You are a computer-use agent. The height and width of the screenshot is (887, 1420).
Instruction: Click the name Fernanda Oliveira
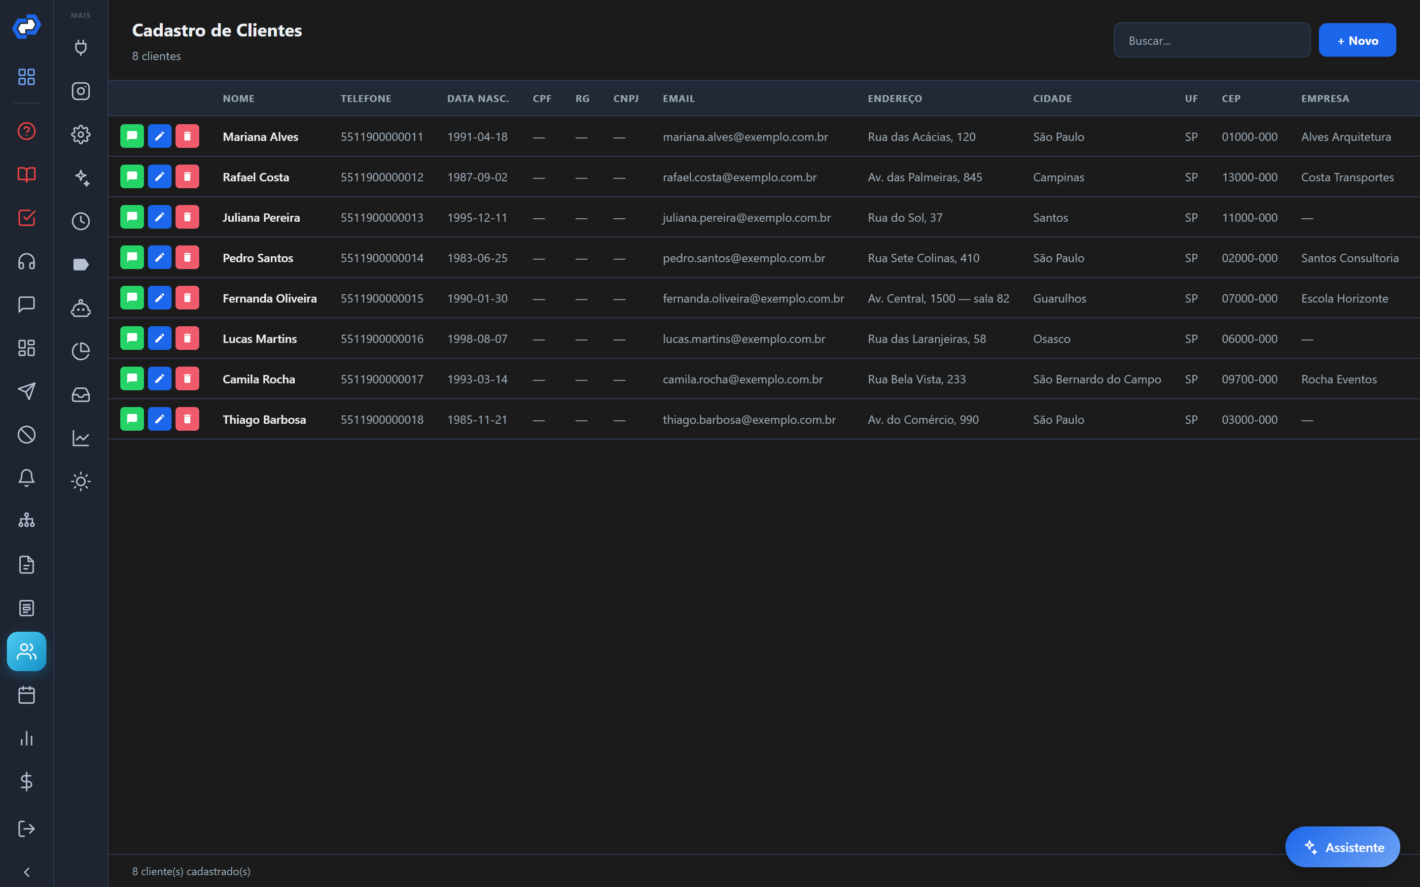coord(270,298)
